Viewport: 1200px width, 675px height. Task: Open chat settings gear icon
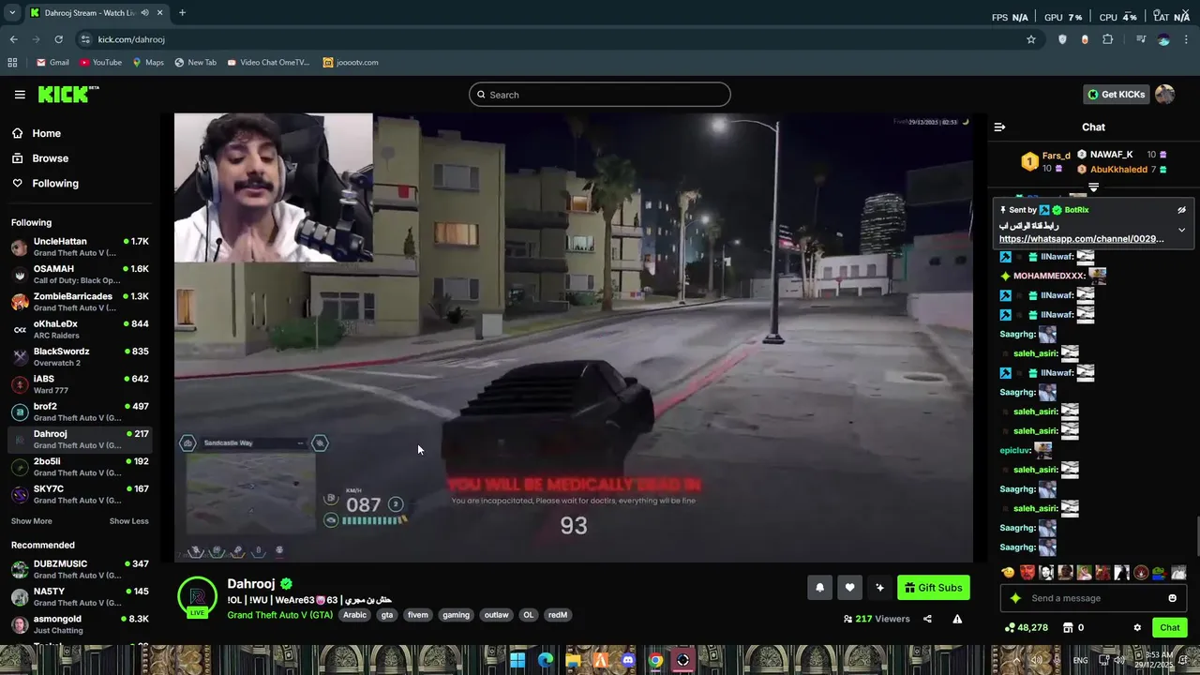[1137, 628]
